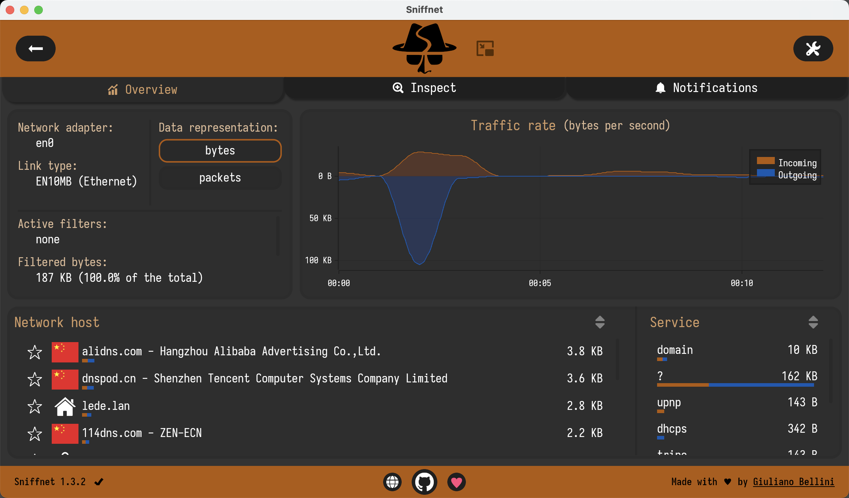849x498 pixels.
Task: Open the Overview tab
Action: [143, 89]
